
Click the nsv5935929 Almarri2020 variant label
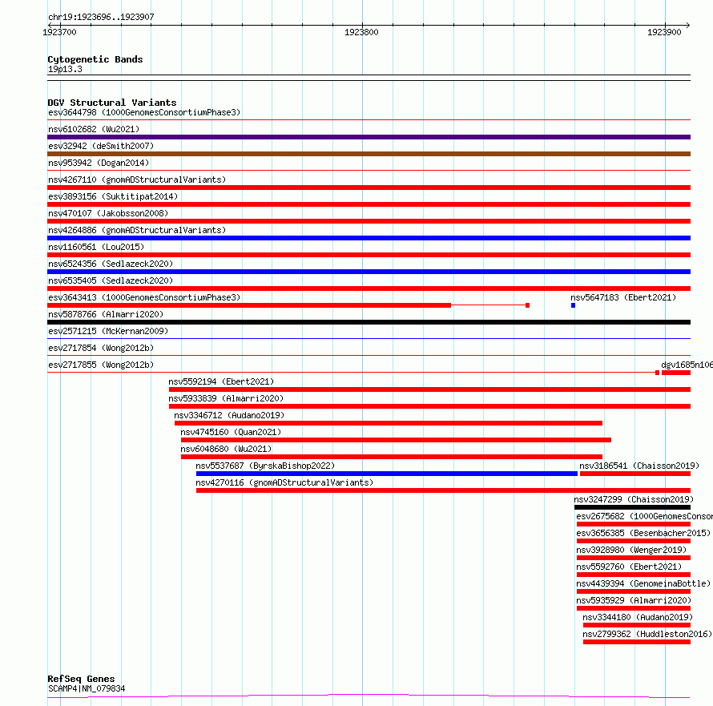(x=634, y=600)
